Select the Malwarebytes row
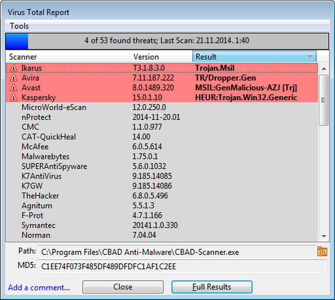The height and width of the screenshot is (300, 335). 162,157
